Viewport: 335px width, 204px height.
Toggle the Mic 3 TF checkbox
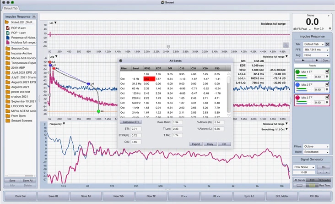pos(327,98)
